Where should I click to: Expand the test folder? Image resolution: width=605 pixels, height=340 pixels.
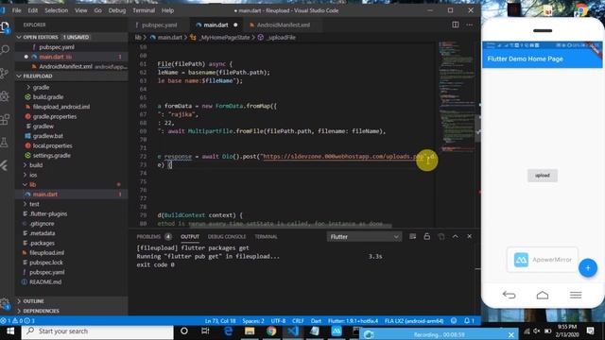point(72,204)
